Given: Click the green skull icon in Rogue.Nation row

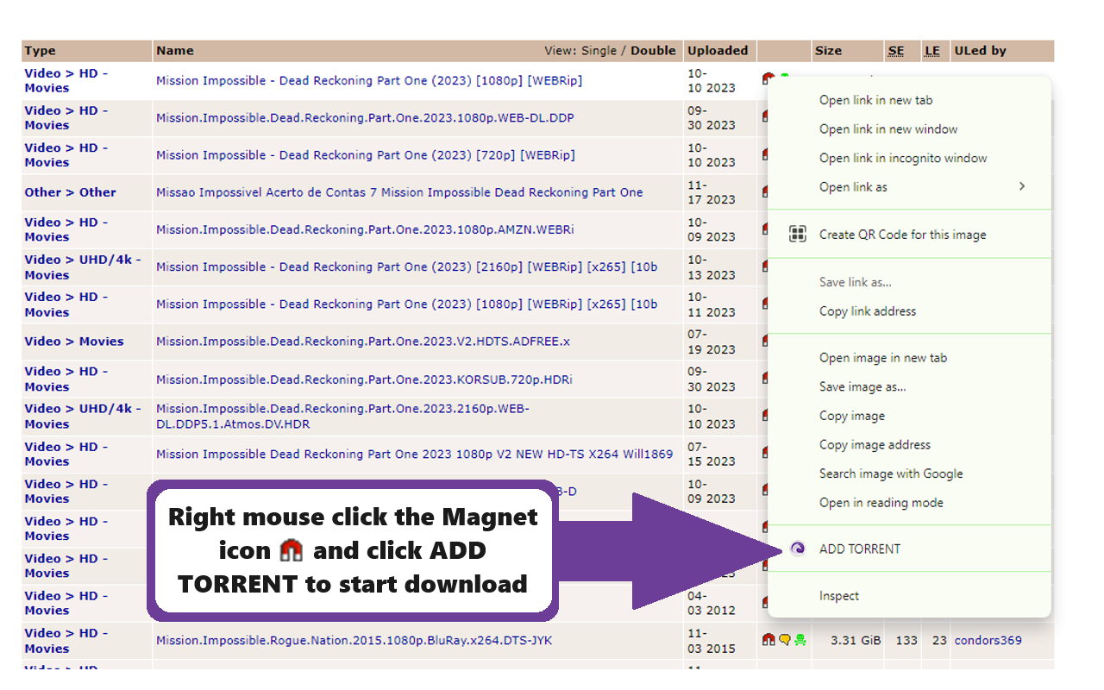Looking at the screenshot, I should point(800,640).
